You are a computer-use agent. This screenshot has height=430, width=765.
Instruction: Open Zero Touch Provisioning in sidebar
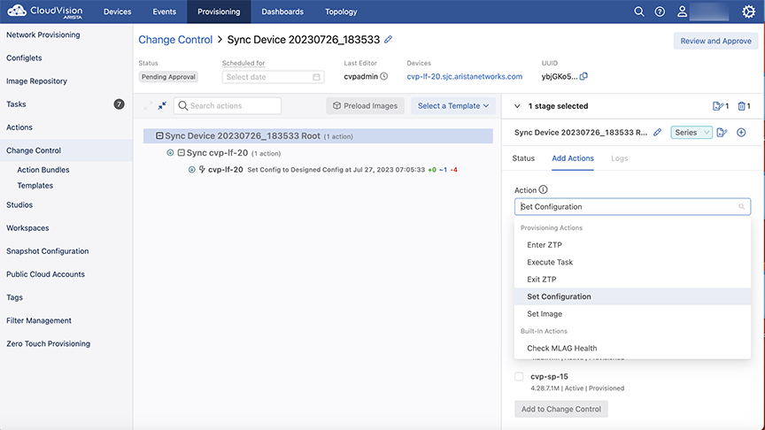click(49, 343)
